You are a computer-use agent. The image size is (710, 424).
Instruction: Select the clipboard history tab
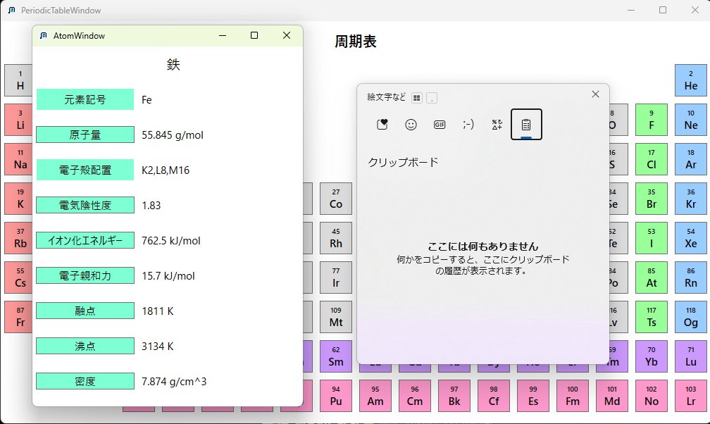526,124
